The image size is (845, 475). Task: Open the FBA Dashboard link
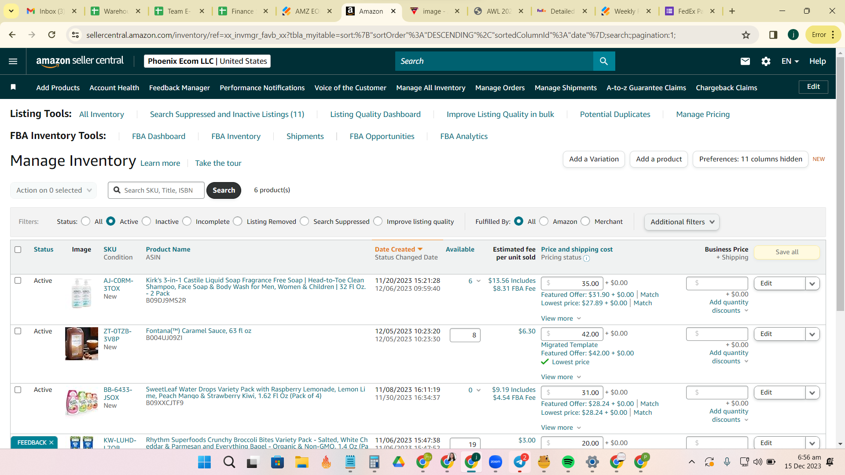click(x=158, y=136)
